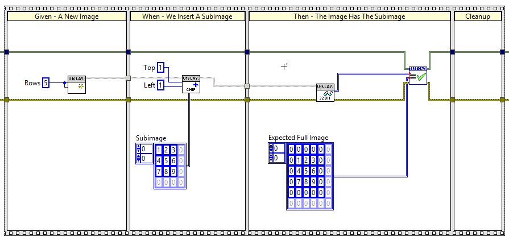509x240 pixels.
Task: Click Subimage array column index stepper
Action: coord(138,159)
